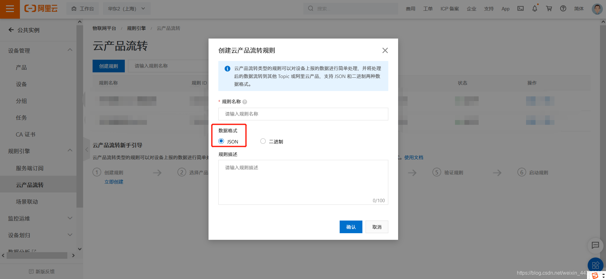This screenshot has height=279, width=606.
Task: Click the help icon next to 规则名称
Action: click(x=245, y=102)
